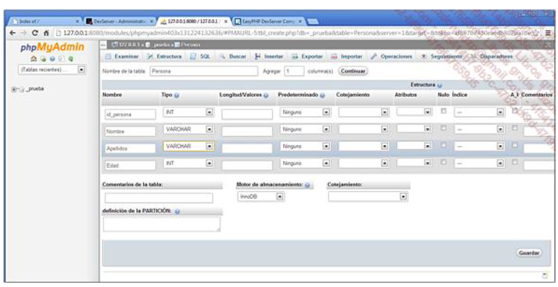Viewport: 558px width, 287px height.
Task: Click Comentarios de la tabla input field
Action: click(x=159, y=198)
